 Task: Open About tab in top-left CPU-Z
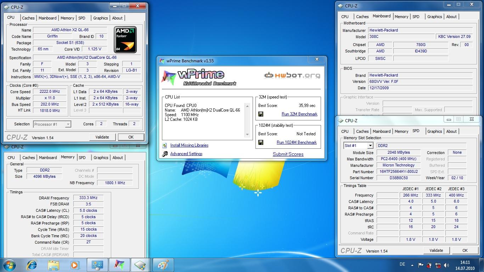click(x=117, y=18)
